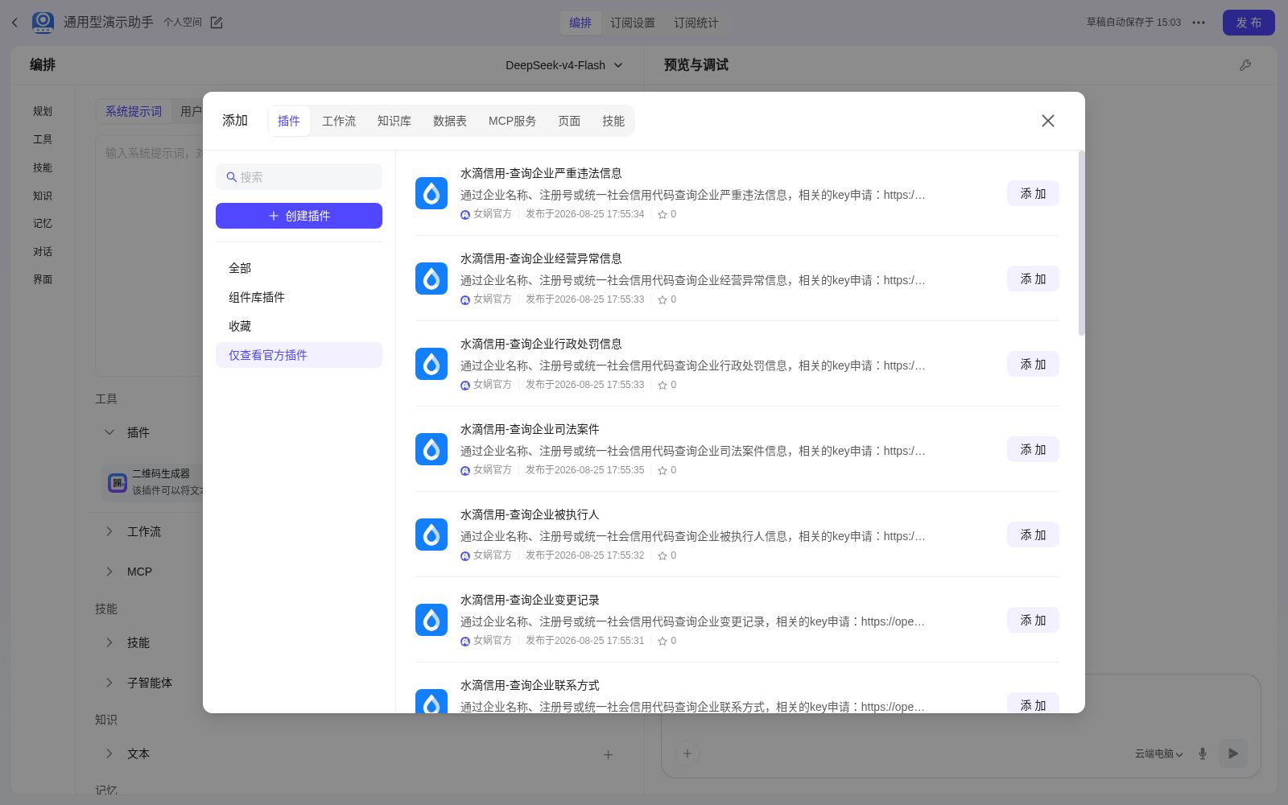Image resolution: width=1288 pixels, height=805 pixels.
Task: Switch to the 技能 tab in dialog
Action: coord(613,121)
